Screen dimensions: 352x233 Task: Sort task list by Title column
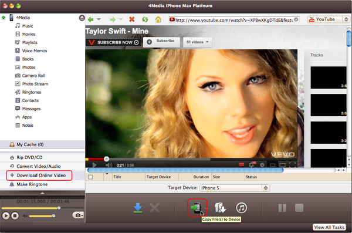tap(128, 177)
